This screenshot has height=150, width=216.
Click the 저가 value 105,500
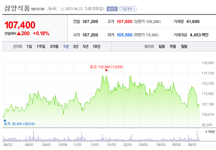[x=124, y=35]
